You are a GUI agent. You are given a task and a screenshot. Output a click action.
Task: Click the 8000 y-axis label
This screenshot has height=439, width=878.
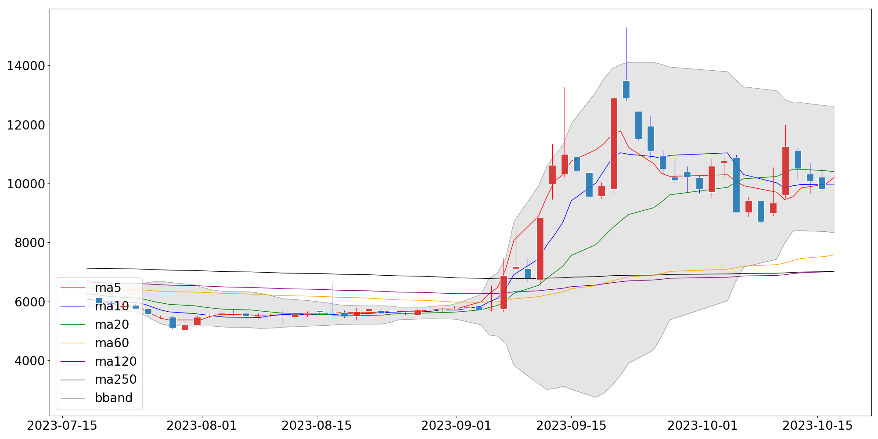pyautogui.click(x=30, y=243)
